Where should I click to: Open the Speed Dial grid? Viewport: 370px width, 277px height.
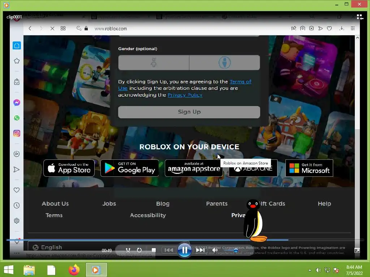coord(63,28)
